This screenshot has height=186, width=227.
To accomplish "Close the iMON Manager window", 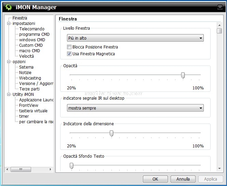I will pos(220,7).
